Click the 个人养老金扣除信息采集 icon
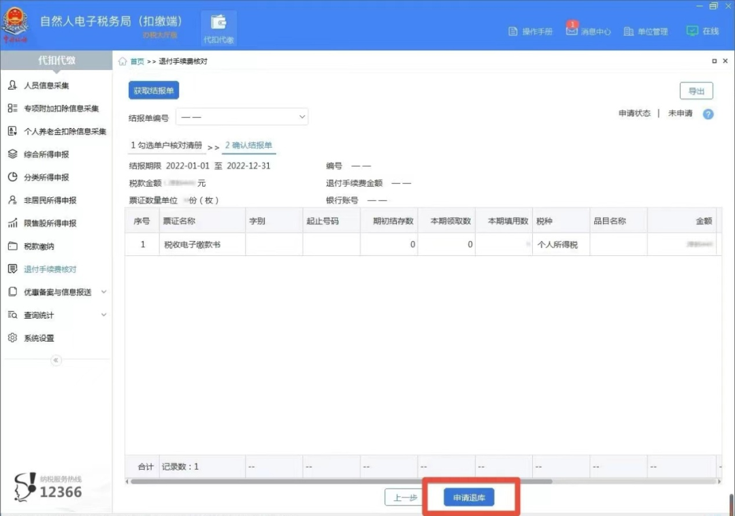 coord(13,131)
